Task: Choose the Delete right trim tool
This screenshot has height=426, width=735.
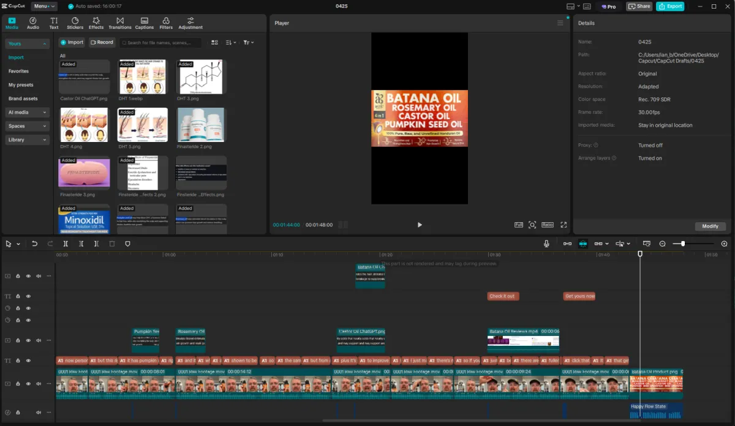Action: click(96, 244)
